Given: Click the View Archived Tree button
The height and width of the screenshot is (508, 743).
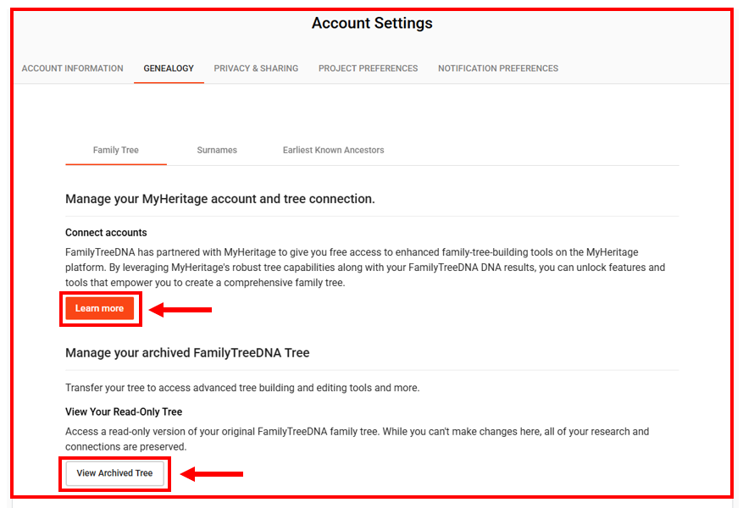Looking at the screenshot, I should (114, 473).
